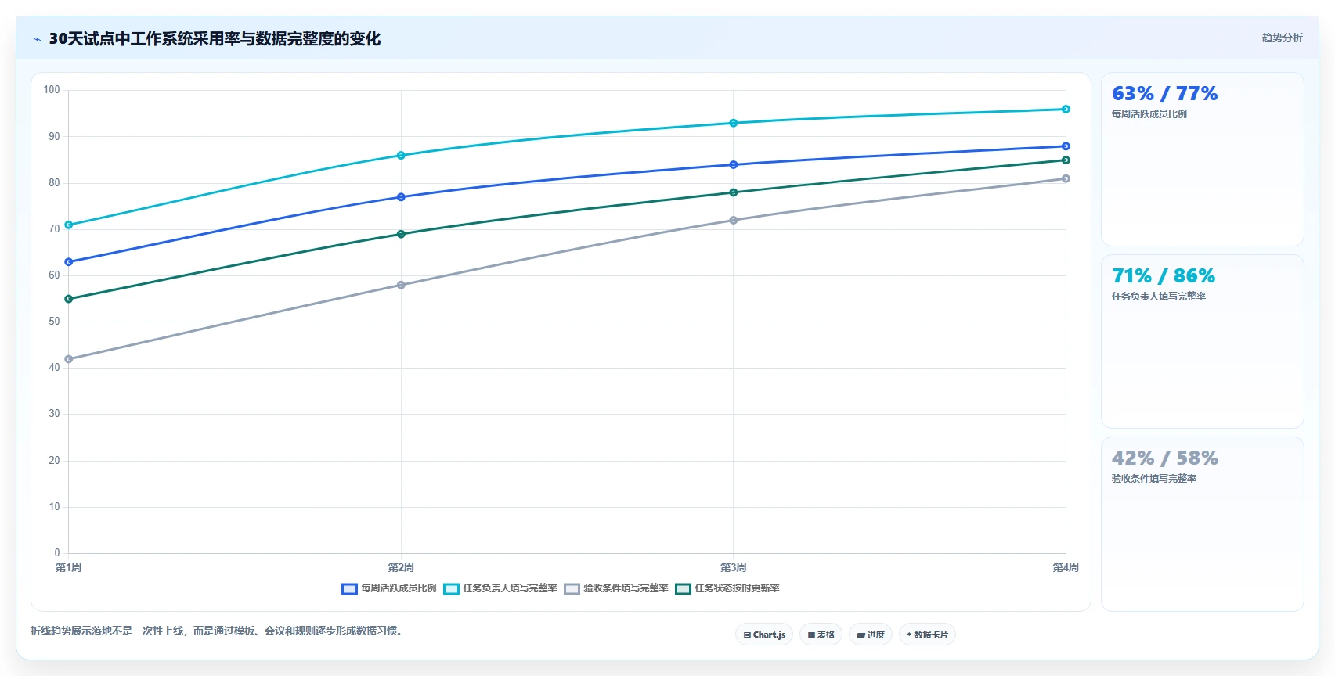Viewport: 1335px width, 676px height.
Task: Click the 验收条件填写完整率 card caption
Action: tap(1153, 479)
